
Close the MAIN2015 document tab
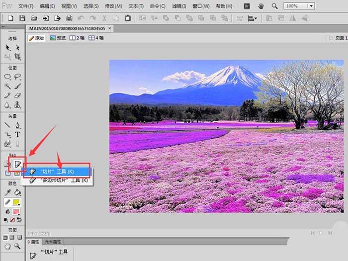coord(110,28)
